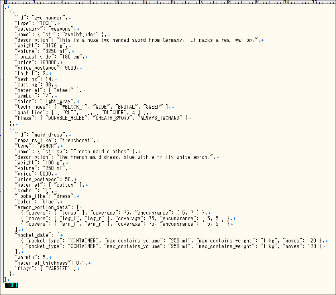The width and height of the screenshot is (336, 295).
Task: Click ruler mark 10 at the top
Action: pyautogui.click(x=285, y=2)
